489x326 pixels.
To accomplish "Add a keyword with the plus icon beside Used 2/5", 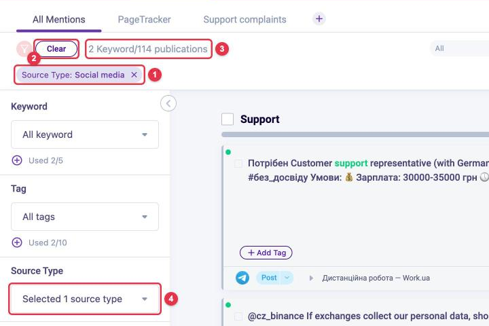I will pos(17,160).
